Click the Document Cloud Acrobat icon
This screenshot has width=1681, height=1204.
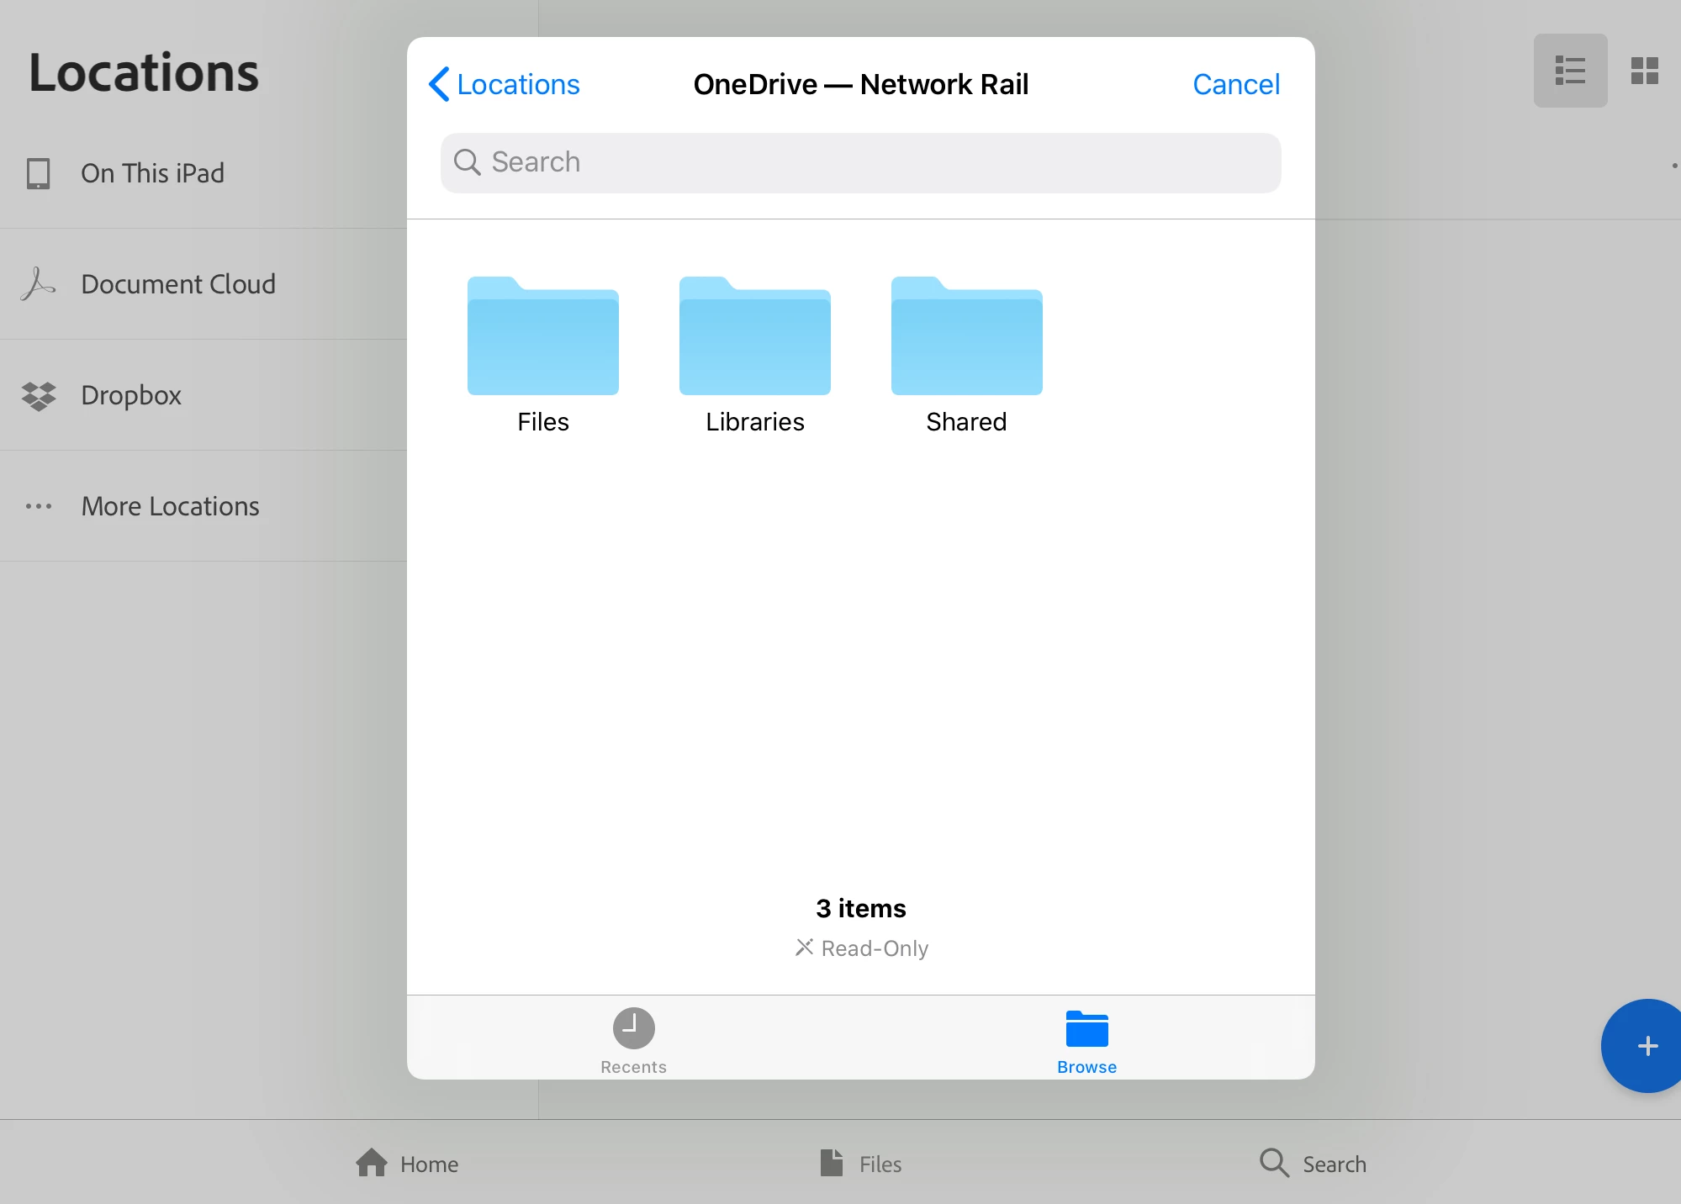pos(38,284)
